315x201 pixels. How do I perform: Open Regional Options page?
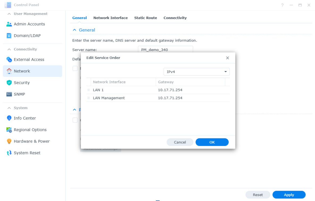32,130
